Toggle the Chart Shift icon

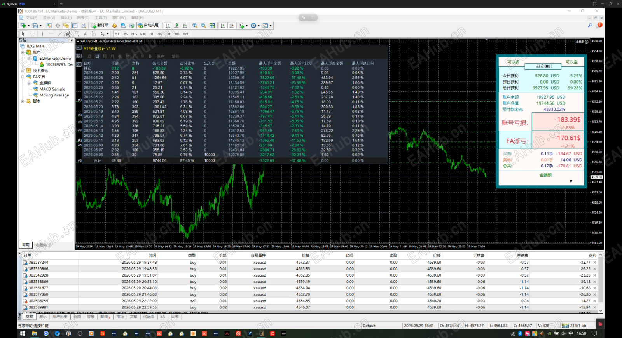(x=231, y=25)
